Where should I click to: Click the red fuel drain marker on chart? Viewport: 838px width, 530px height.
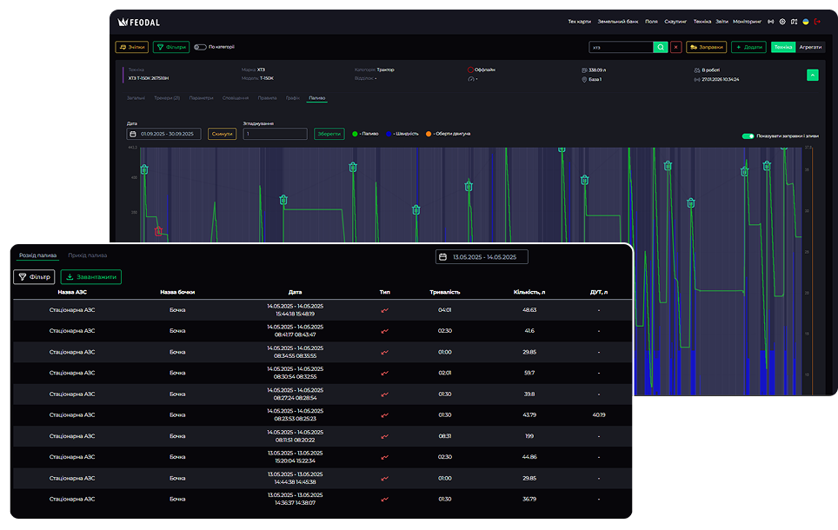[158, 231]
